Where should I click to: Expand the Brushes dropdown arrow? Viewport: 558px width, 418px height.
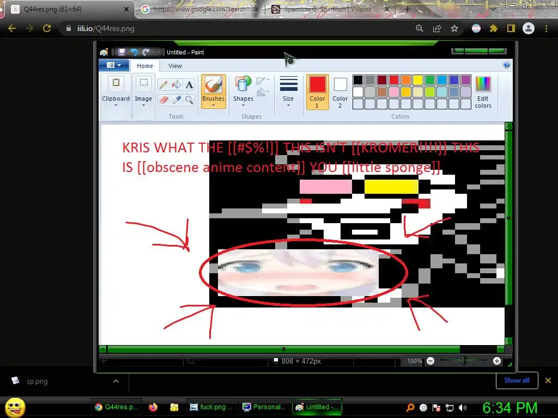(213, 106)
